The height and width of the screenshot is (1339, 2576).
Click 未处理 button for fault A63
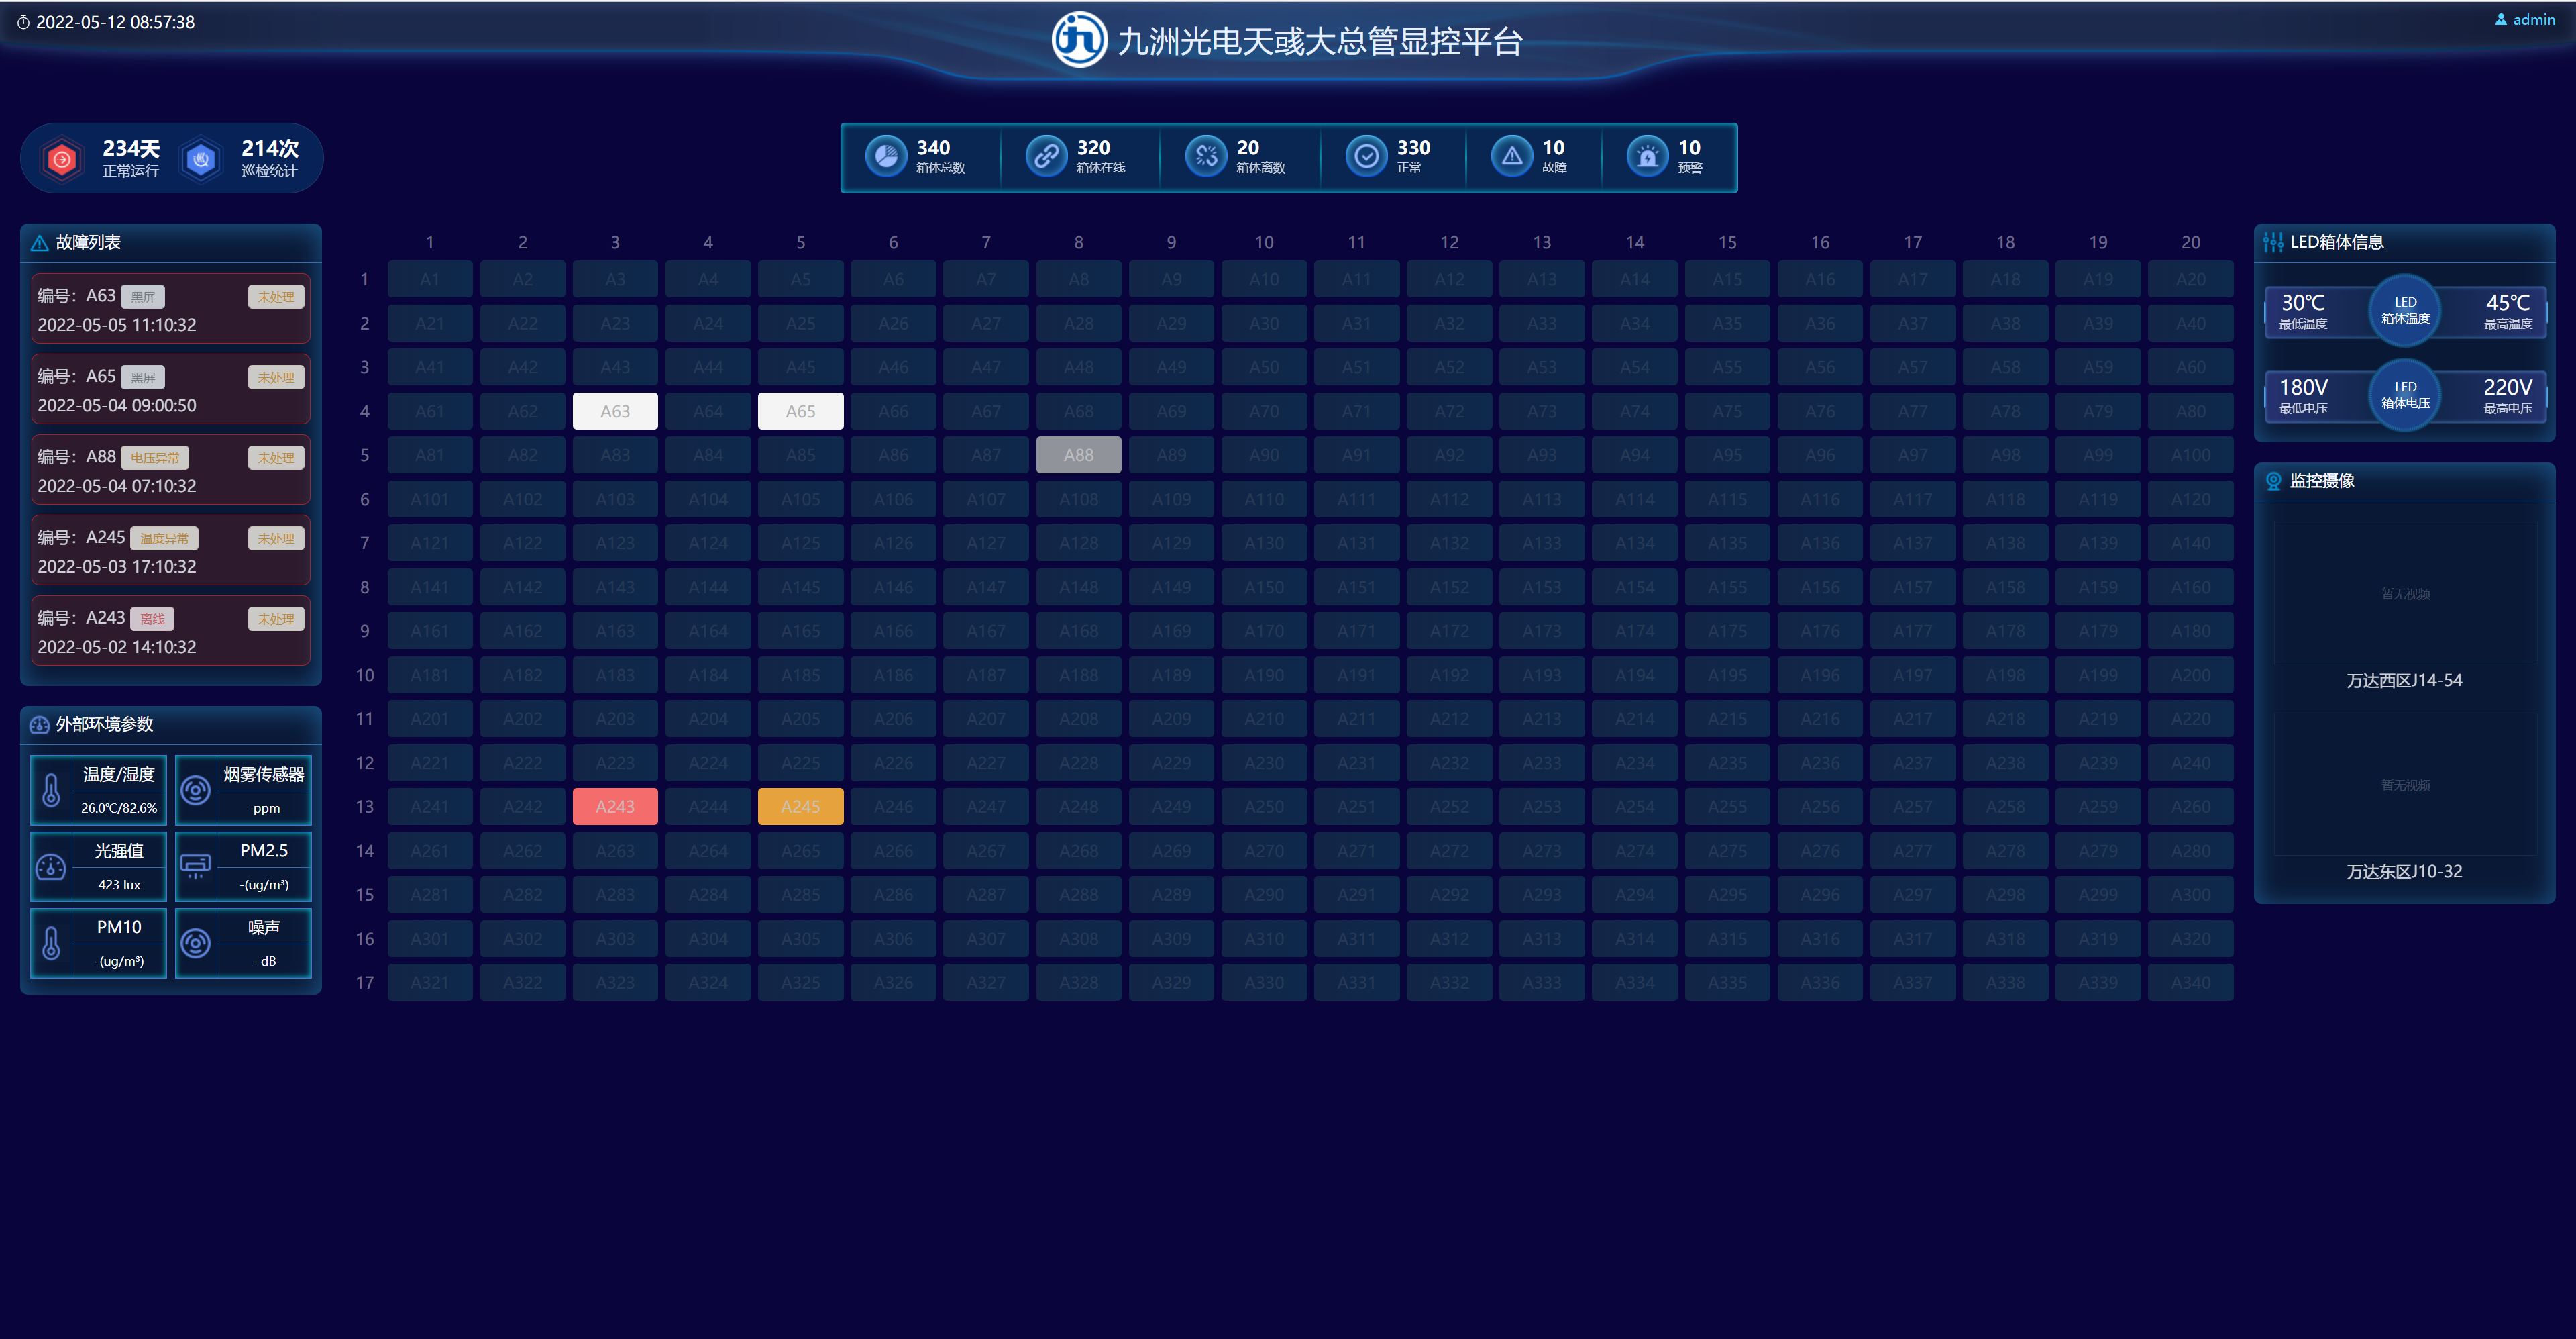(276, 297)
